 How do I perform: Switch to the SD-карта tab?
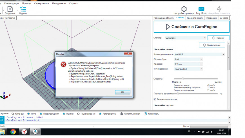[x=224, y=18]
